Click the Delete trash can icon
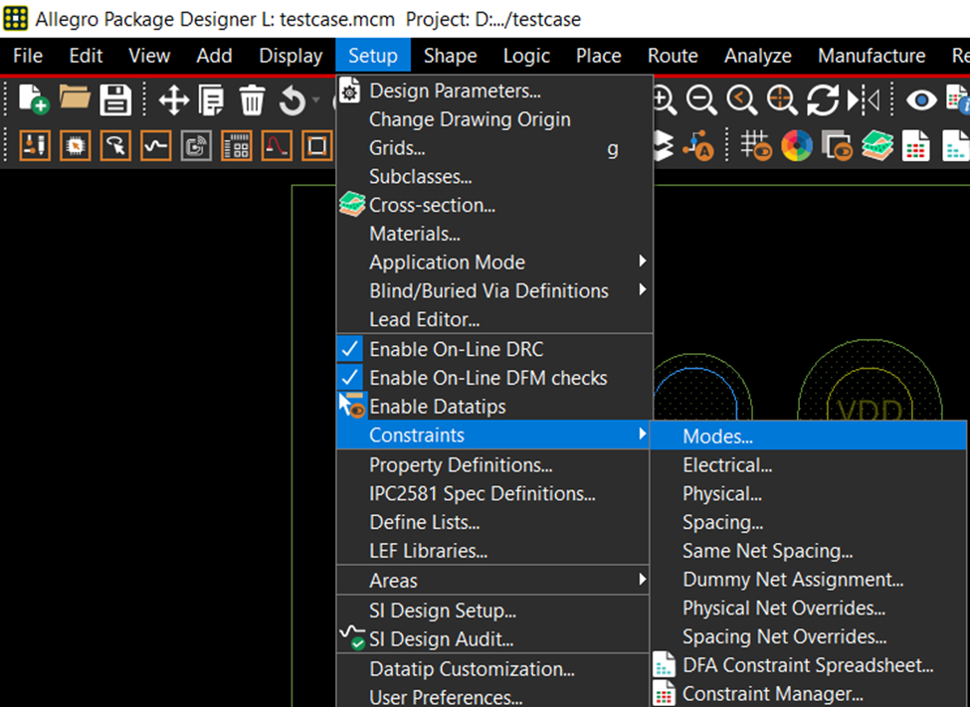Image resolution: width=970 pixels, height=707 pixels. [253, 99]
